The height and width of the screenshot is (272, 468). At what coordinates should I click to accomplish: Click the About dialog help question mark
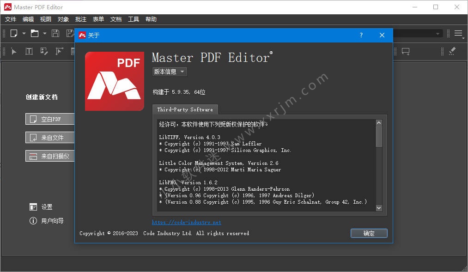[361, 35]
